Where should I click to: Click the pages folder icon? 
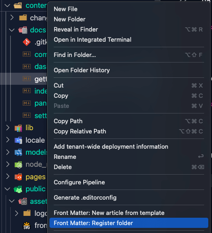click(x=19, y=177)
